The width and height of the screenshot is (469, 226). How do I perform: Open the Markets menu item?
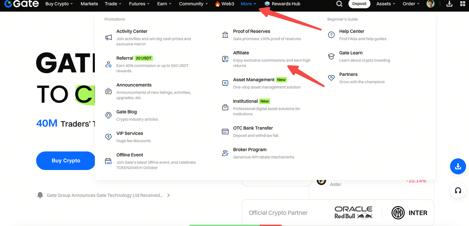click(89, 4)
